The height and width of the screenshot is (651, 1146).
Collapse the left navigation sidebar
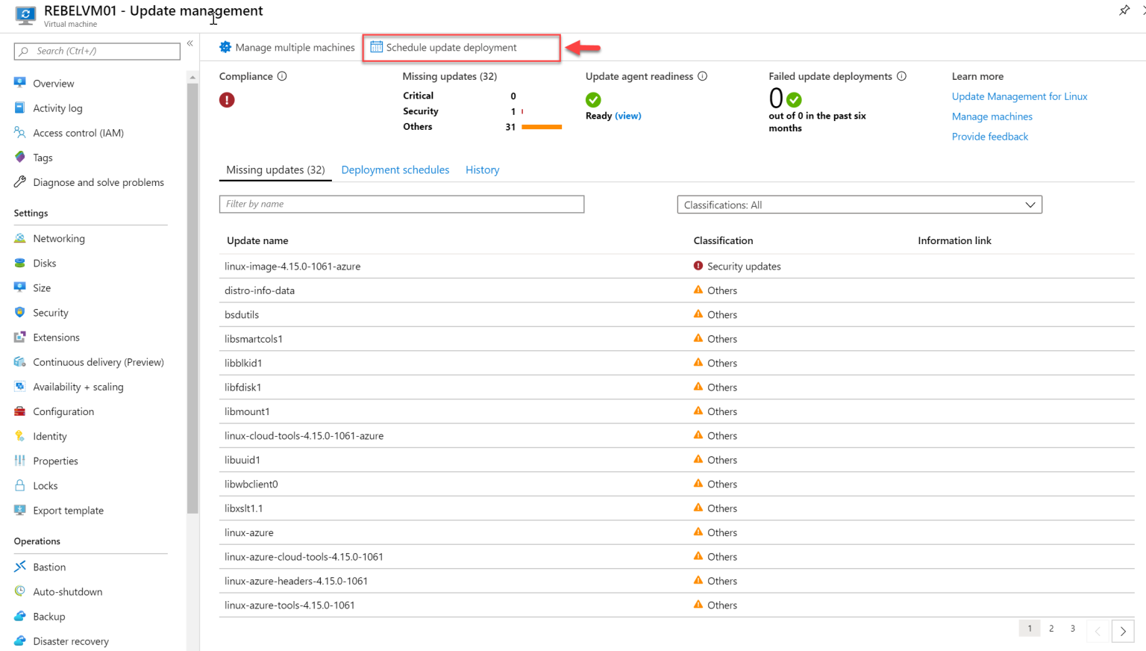[x=190, y=44]
